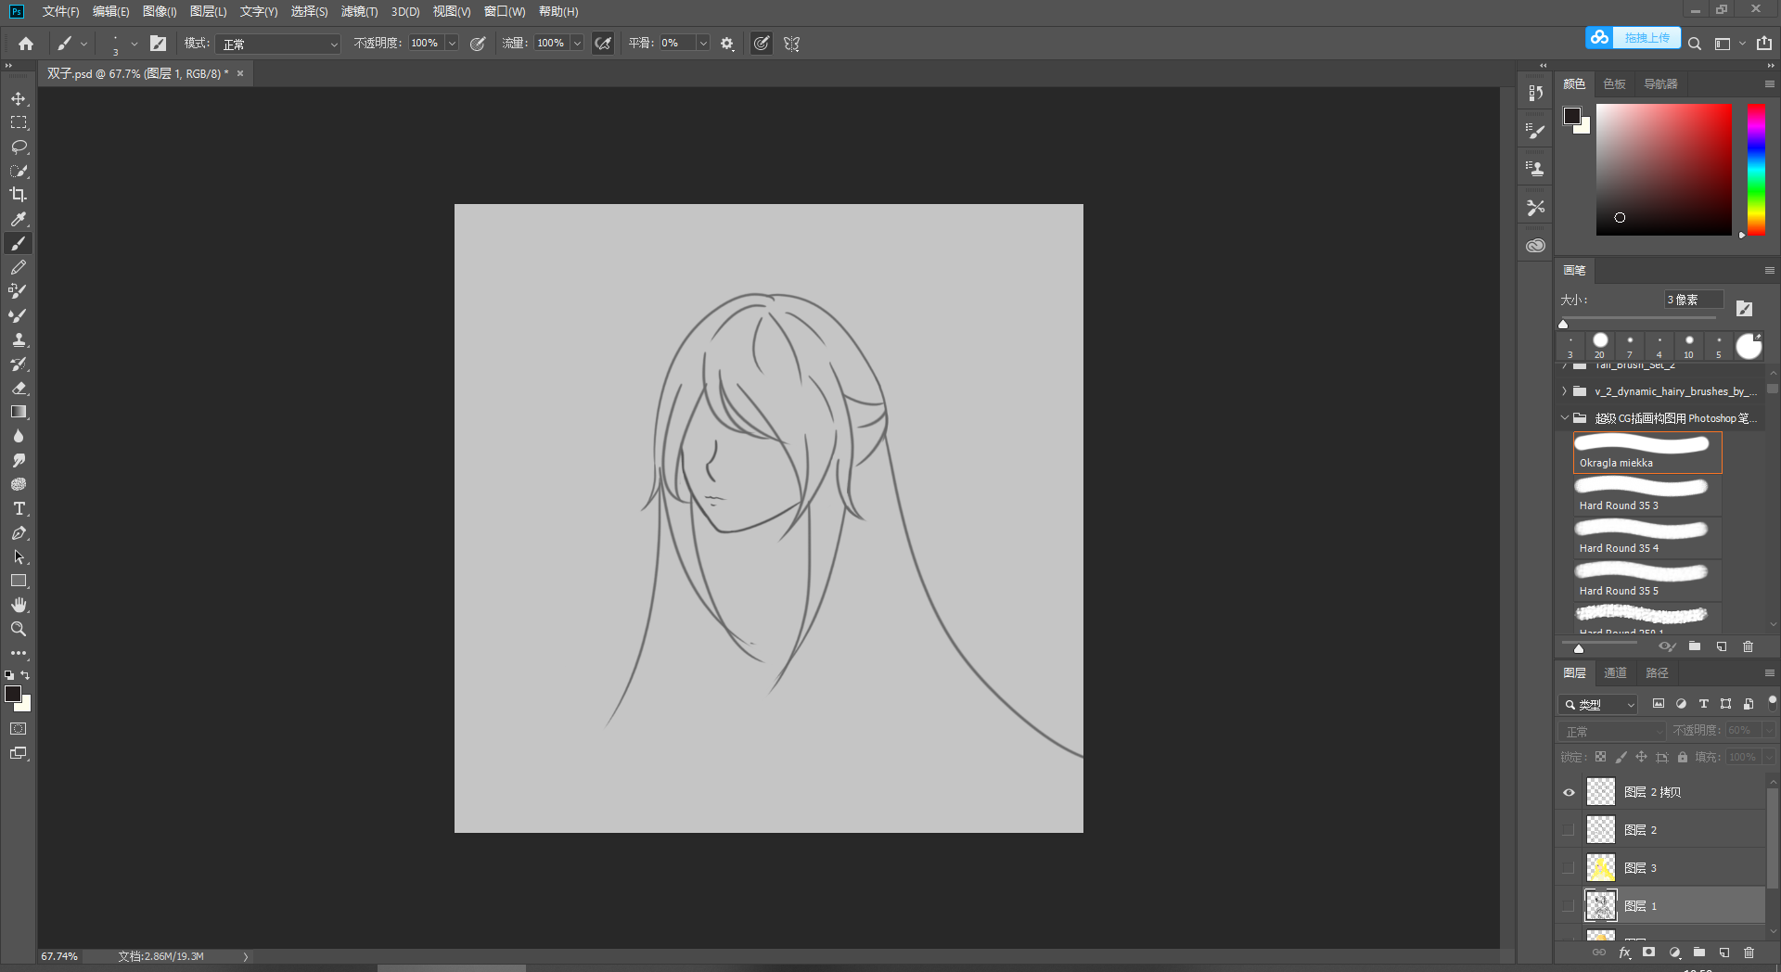The width and height of the screenshot is (1781, 972).
Task: Select the Lasso tool
Action: coord(19,147)
